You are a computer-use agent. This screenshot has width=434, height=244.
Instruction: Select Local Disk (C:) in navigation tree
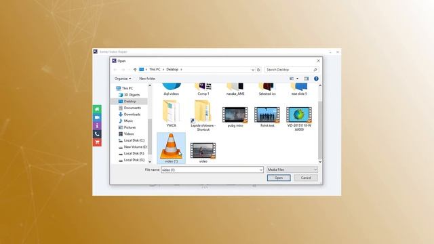point(134,140)
